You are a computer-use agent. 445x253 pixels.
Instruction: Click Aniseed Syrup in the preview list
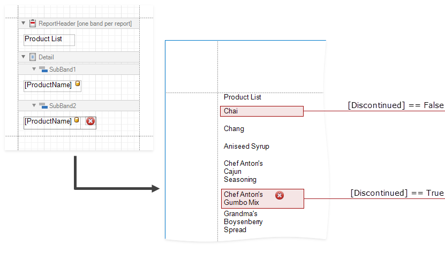coord(246,147)
